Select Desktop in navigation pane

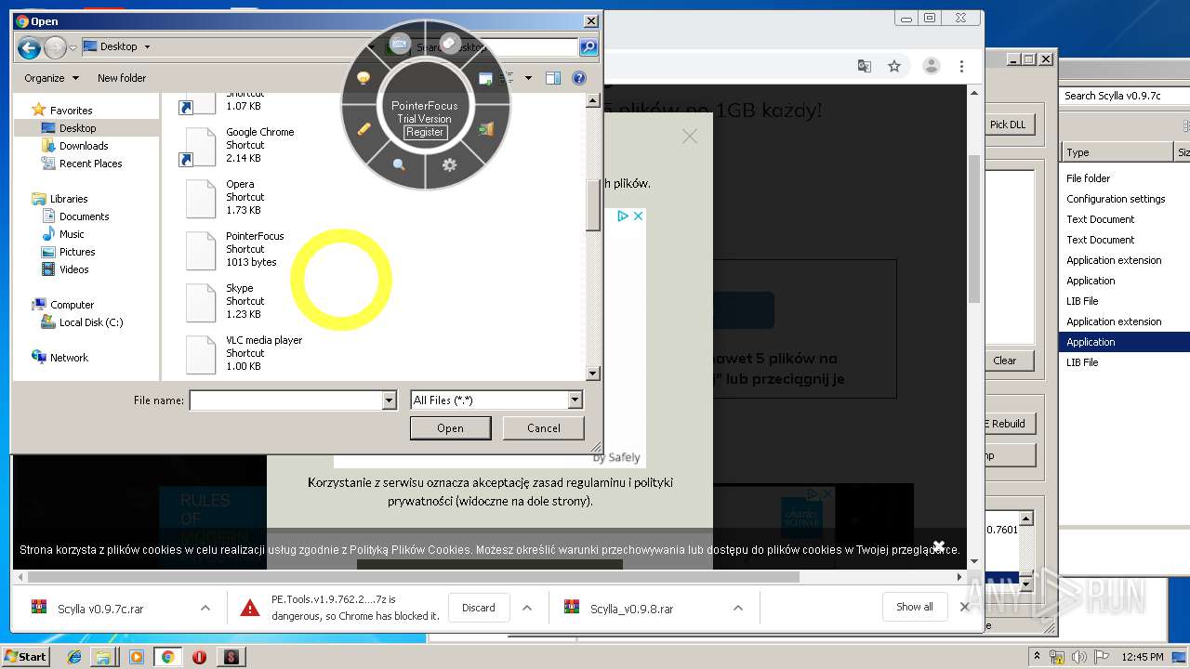tap(77, 127)
